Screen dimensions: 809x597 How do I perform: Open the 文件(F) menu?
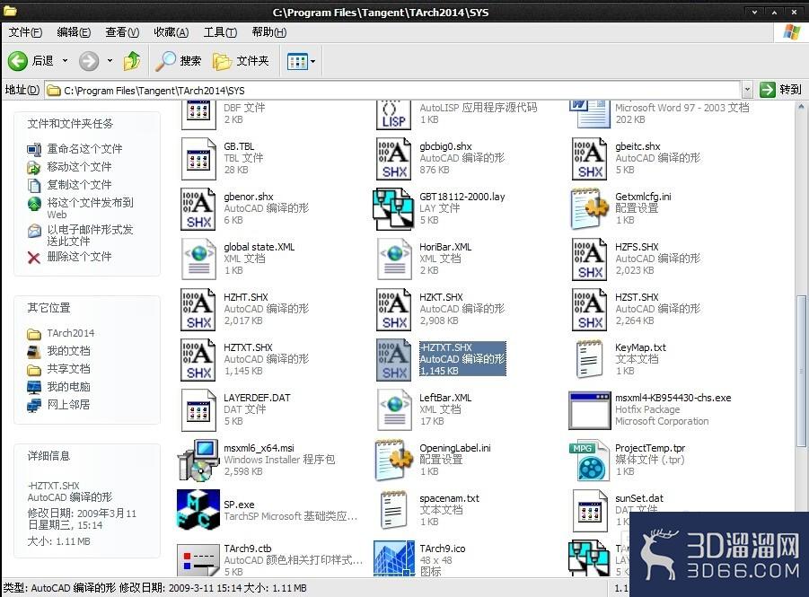tap(25, 32)
